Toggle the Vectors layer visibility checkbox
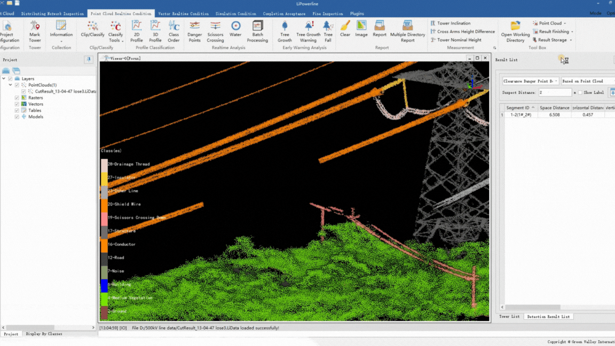This screenshot has width=615, height=346. (17, 104)
